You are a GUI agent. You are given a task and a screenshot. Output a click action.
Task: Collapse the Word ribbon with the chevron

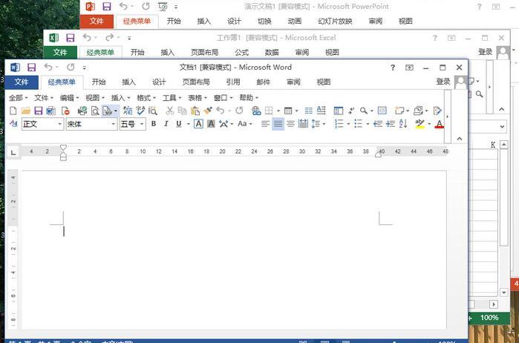tap(460, 139)
